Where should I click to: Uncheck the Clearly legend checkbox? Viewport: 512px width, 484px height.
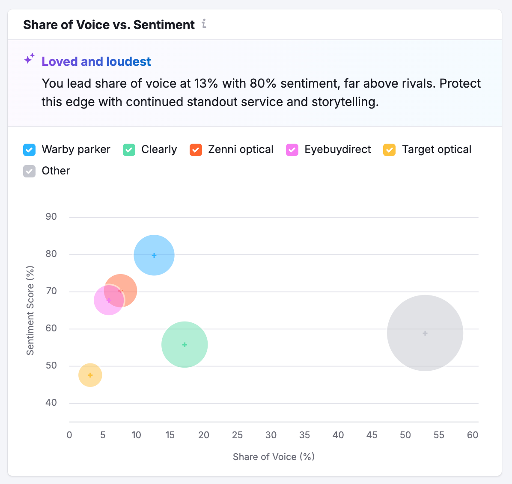(x=129, y=150)
